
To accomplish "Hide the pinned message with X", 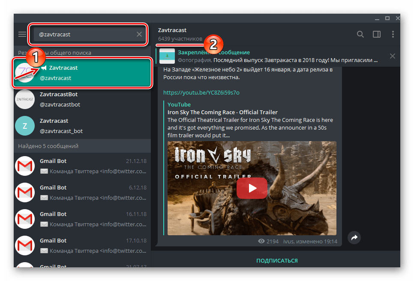I will pyautogui.click(x=393, y=56).
